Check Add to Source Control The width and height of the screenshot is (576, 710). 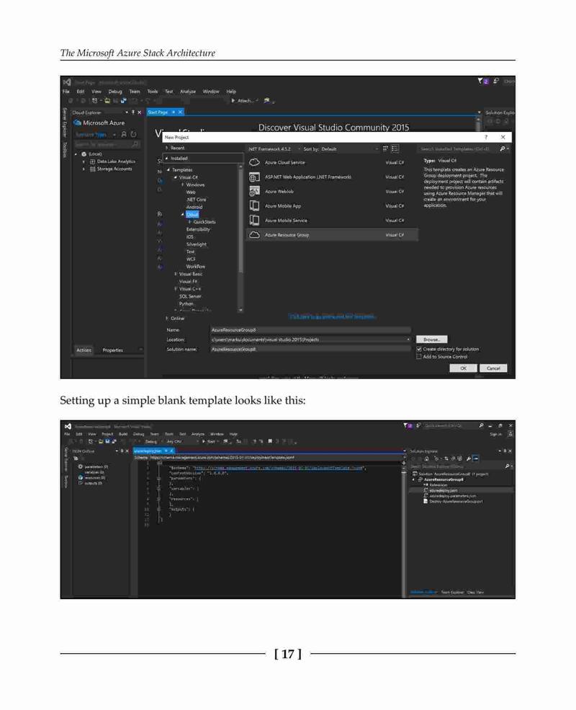click(419, 357)
